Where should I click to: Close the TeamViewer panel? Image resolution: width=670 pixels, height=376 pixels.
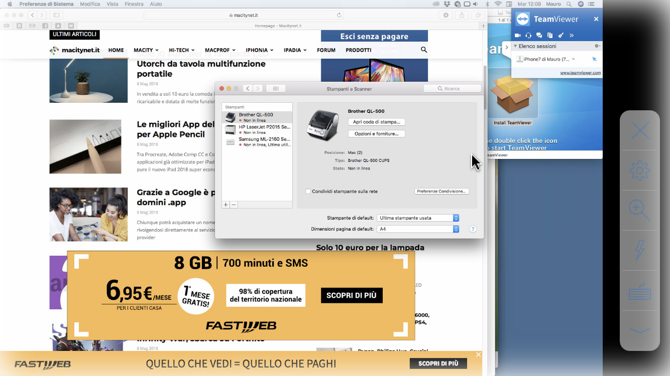click(x=596, y=19)
